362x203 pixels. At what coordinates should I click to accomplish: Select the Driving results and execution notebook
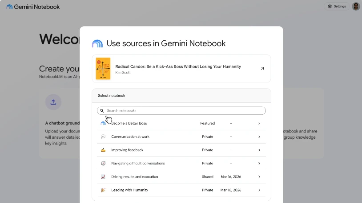181,177
